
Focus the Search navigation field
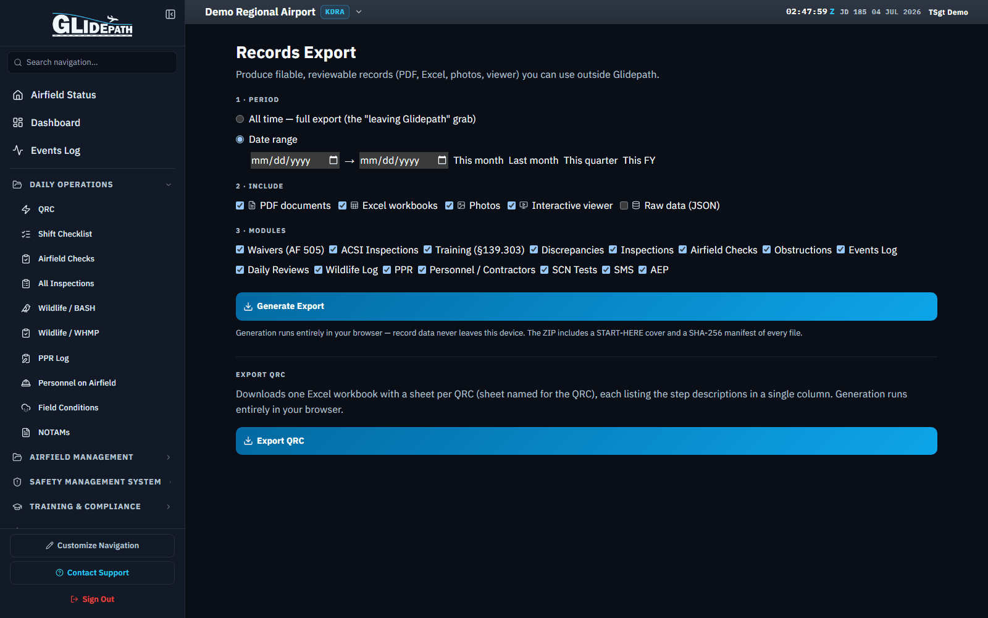point(92,62)
